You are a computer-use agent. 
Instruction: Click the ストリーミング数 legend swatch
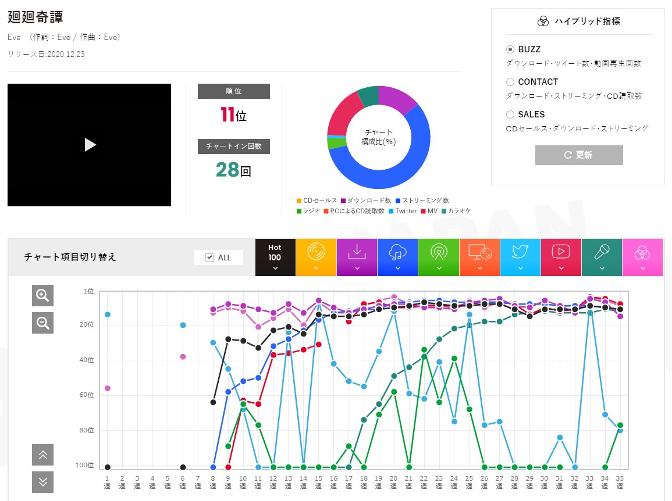[398, 201]
